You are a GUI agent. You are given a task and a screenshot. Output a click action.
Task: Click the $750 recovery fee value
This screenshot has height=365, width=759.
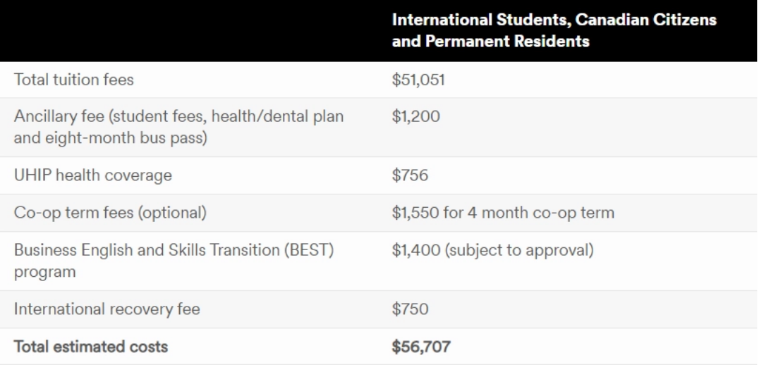tap(410, 309)
